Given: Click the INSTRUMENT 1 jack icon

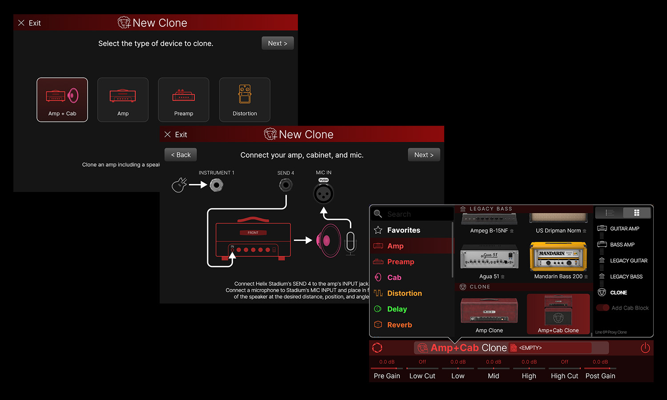Looking at the screenshot, I should click(217, 185).
